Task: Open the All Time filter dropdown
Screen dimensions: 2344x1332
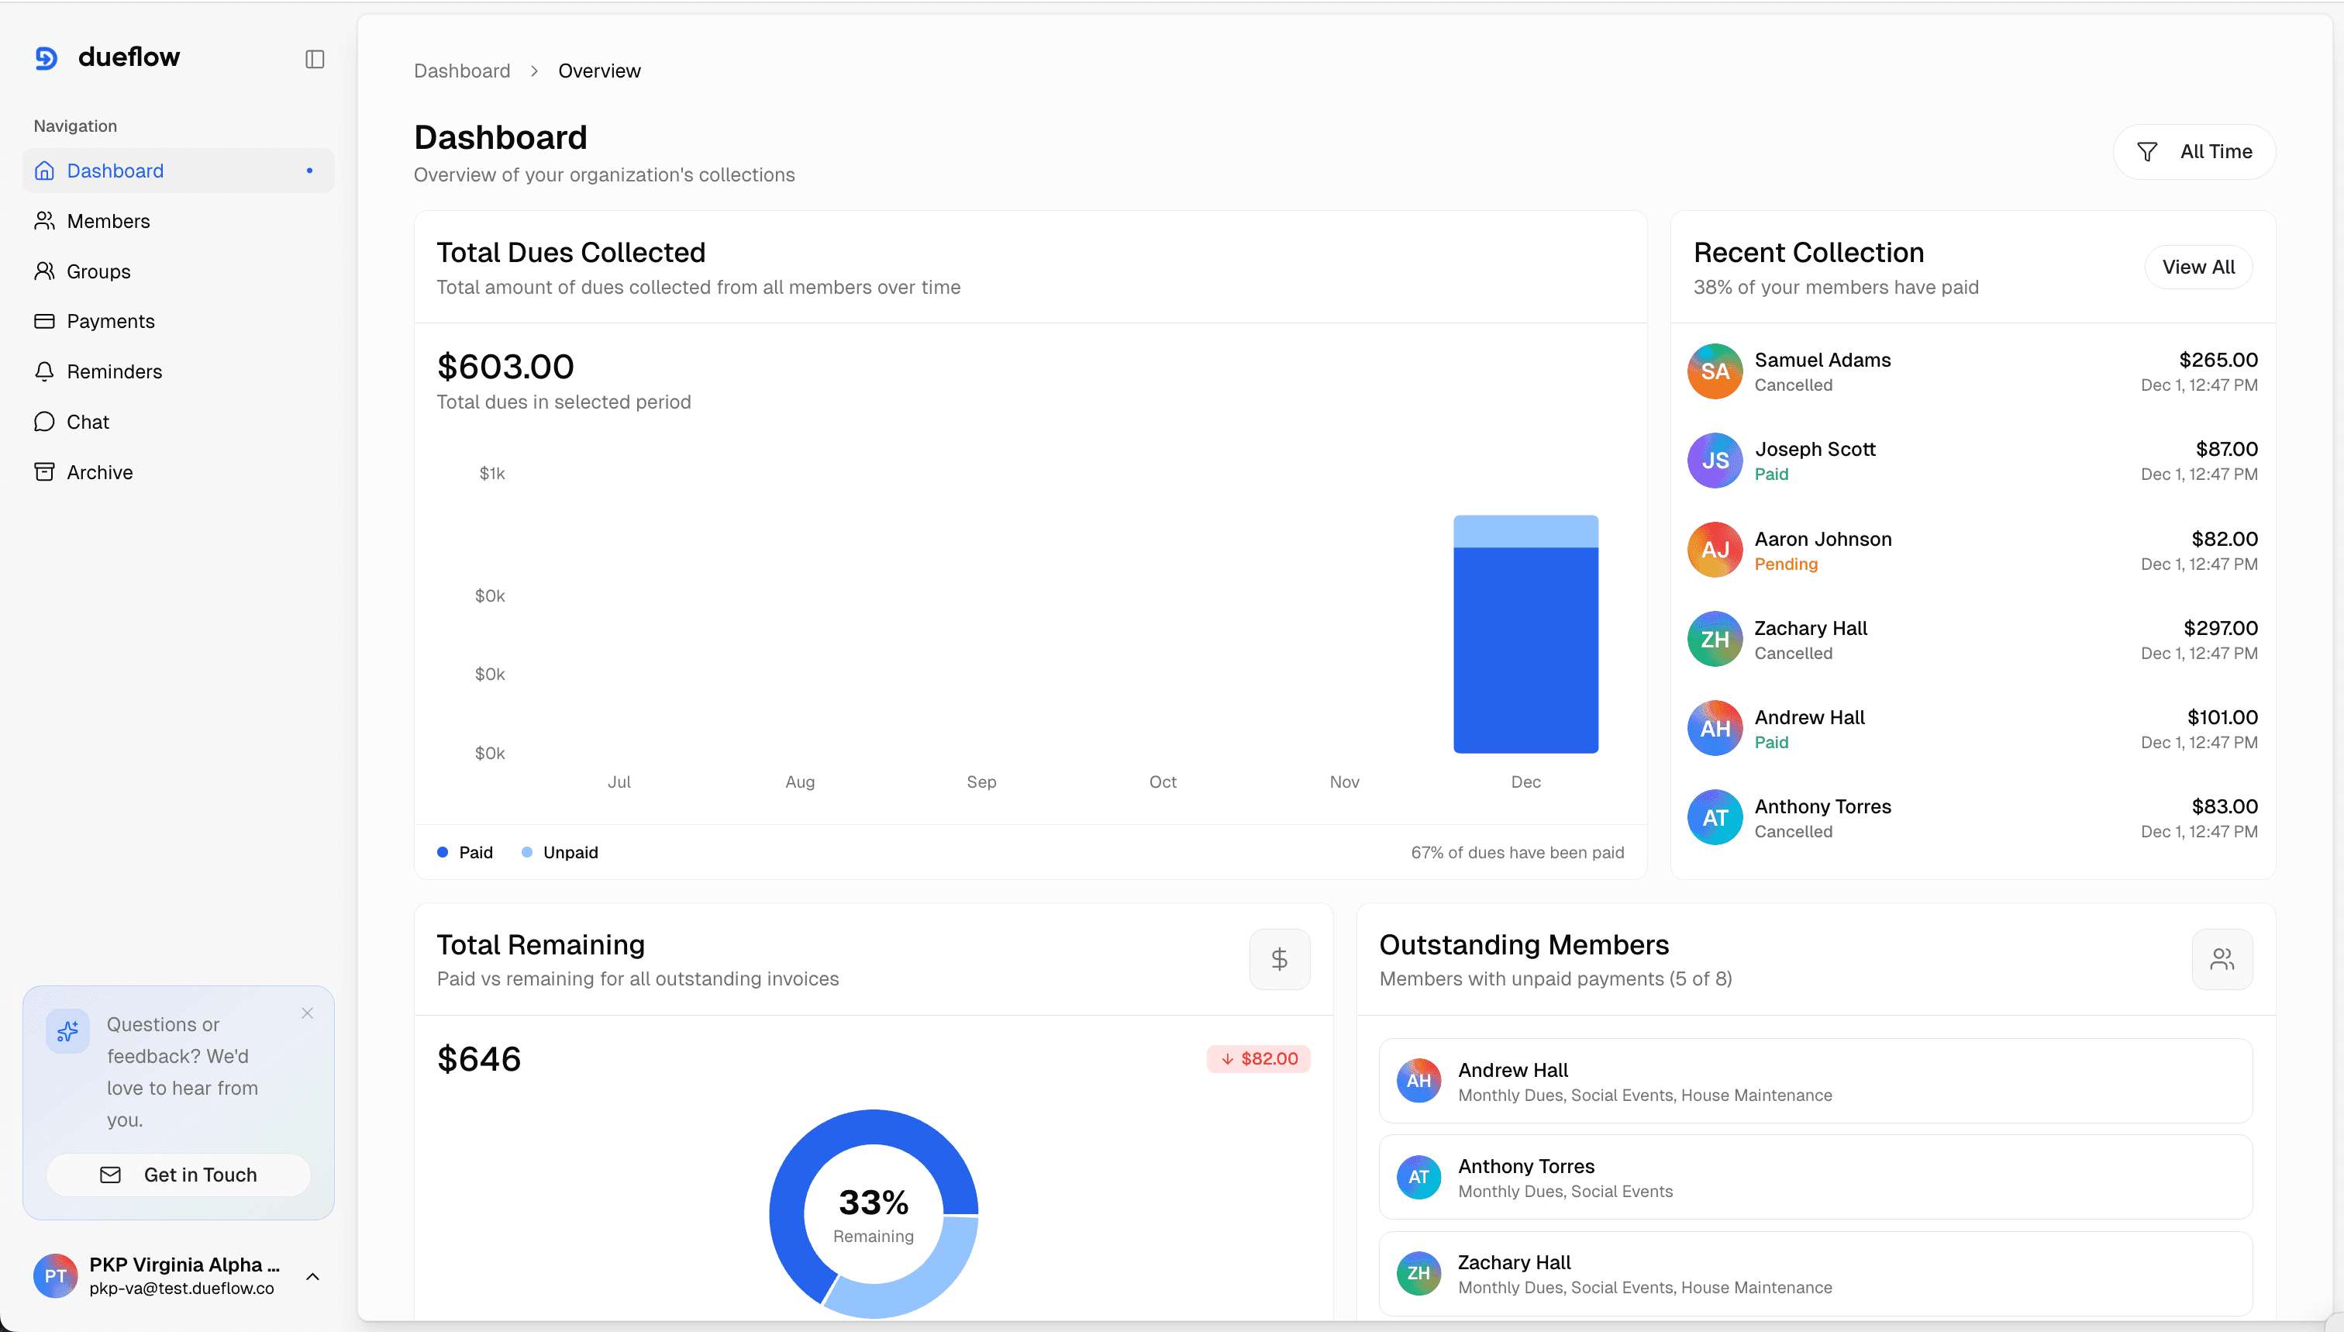Action: 2194,151
